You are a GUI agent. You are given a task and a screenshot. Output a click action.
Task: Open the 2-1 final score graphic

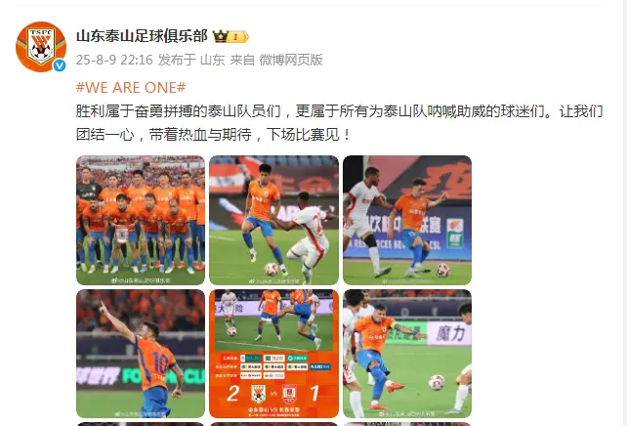273,354
